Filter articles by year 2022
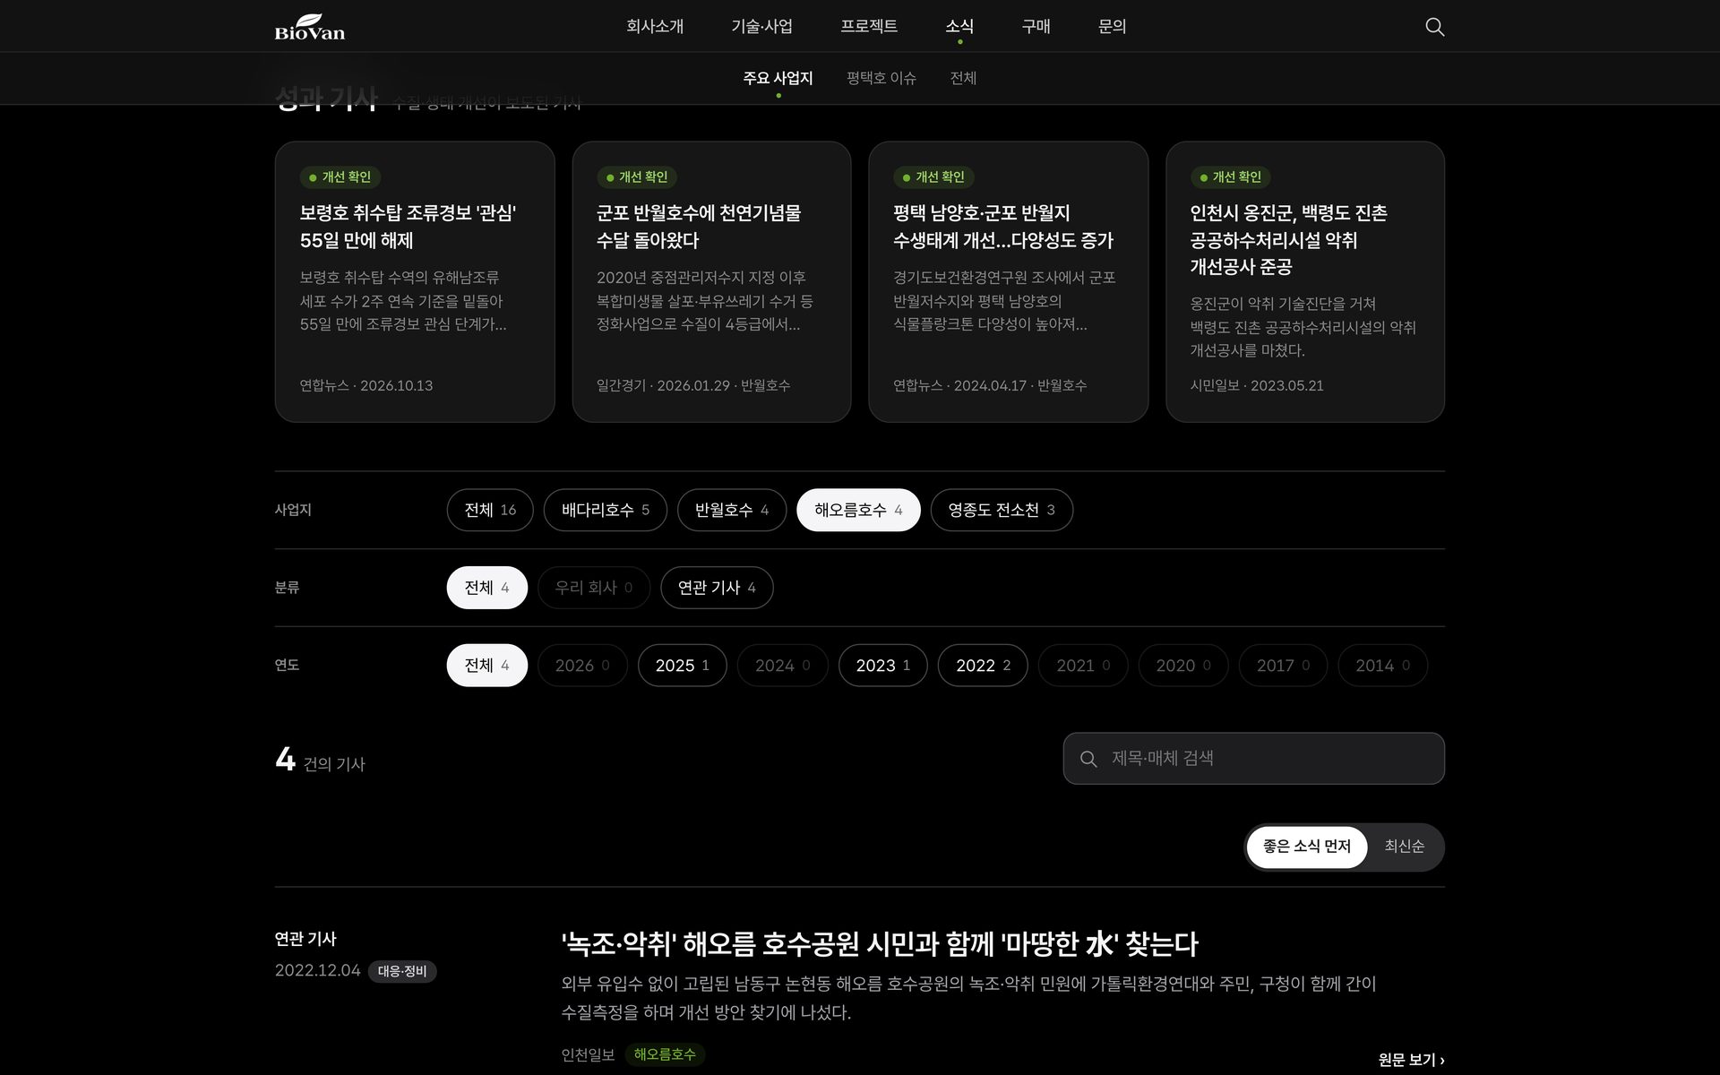1720x1075 pixels. pos(983,666)
